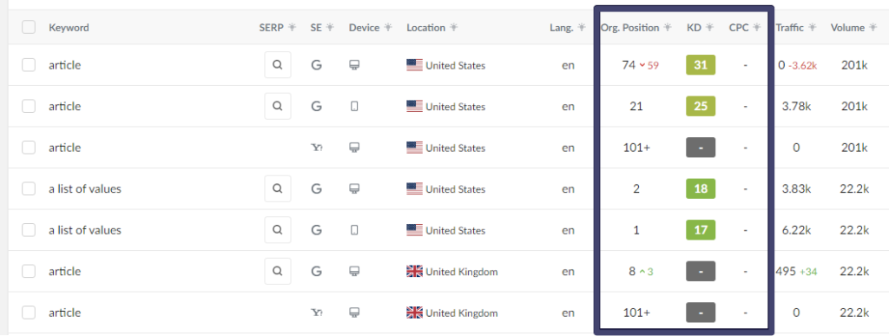Sort by Volume column header
Screen dimensions: 889x336
[x=847, y=28]
